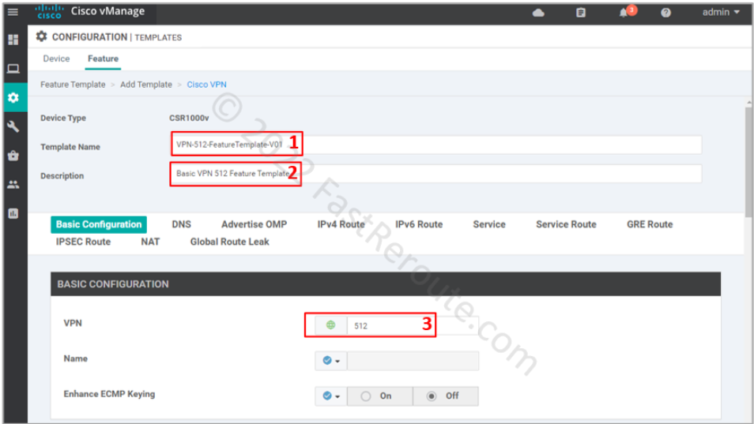Image resolution: width=754 pixels, height=424 pixels.
Task: Open the tasks clipboard icon
Action: point(581,13)
